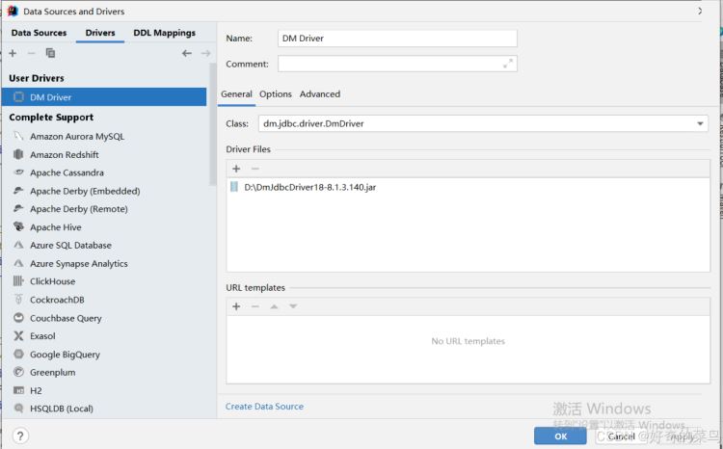The image size is (723, 449).
Task: Click the DM Driver icon in list
Action: [x=18, y=96]
